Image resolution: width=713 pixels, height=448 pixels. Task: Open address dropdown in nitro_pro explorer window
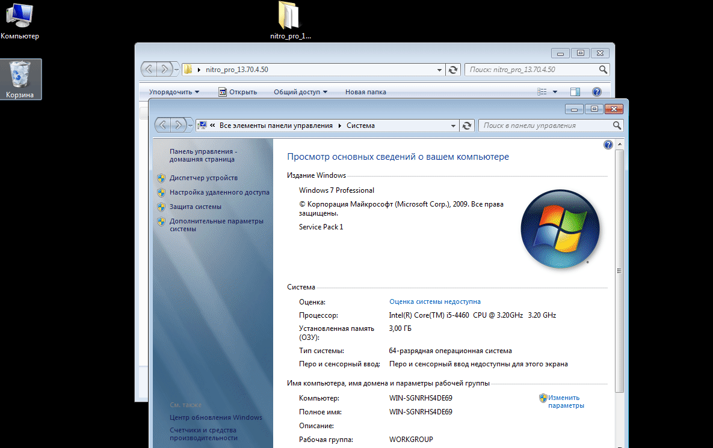pyautogui.click(x=439, y=70)
